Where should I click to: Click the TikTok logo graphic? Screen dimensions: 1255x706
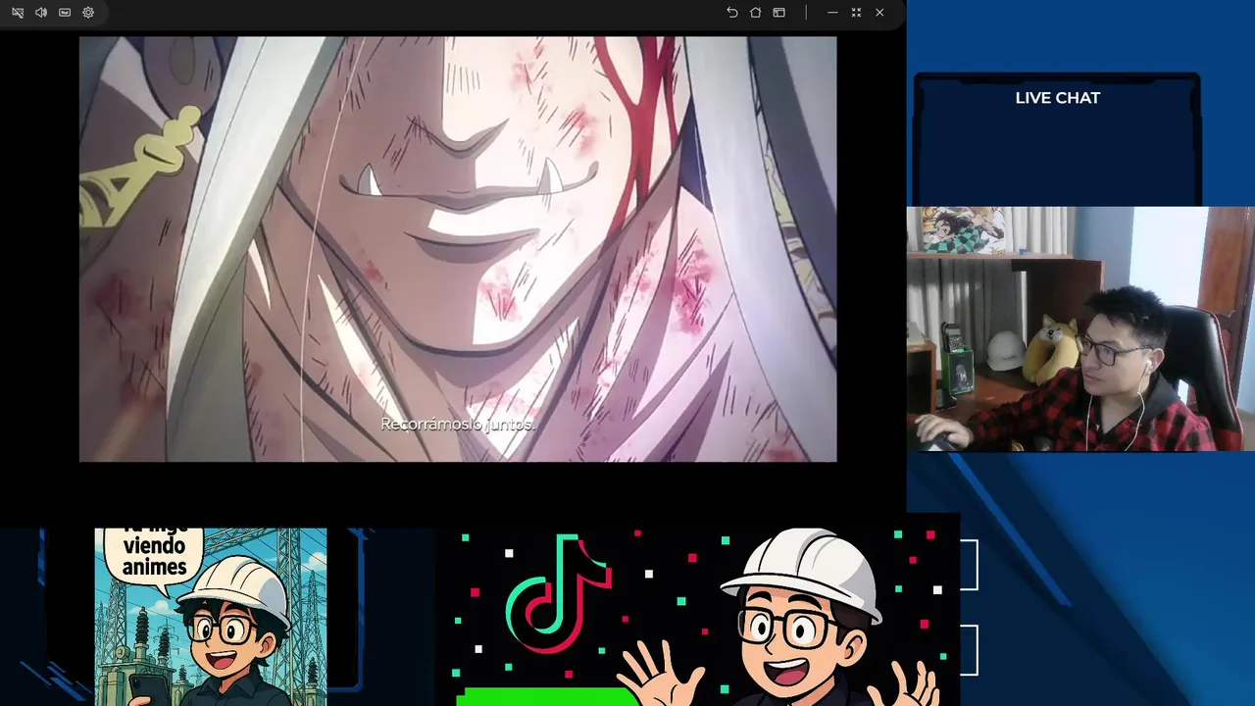559,593
